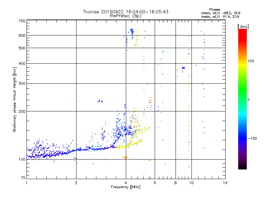This screenshot has width=265, height=199.
Task: Click the x-axis tick label '8'
Action: click(176, 183)
